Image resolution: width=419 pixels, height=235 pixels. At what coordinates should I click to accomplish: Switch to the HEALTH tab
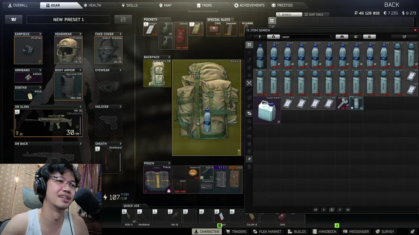pyautogui.click(x=92, y=5)
